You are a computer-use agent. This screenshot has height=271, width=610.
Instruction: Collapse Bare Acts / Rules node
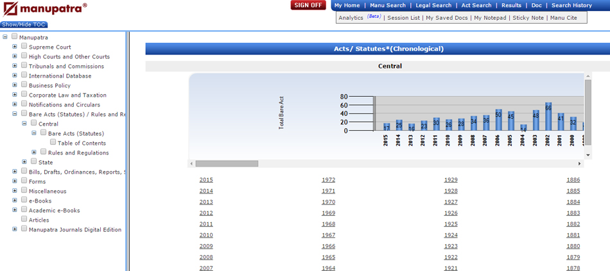(15, 114)
